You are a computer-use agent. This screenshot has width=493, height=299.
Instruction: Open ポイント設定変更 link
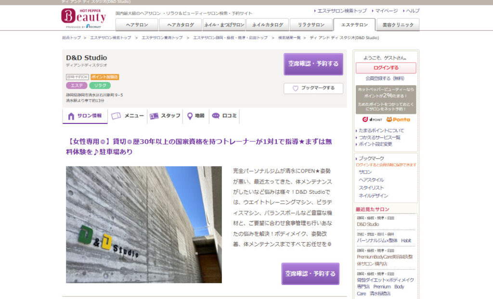click(376, 144)
